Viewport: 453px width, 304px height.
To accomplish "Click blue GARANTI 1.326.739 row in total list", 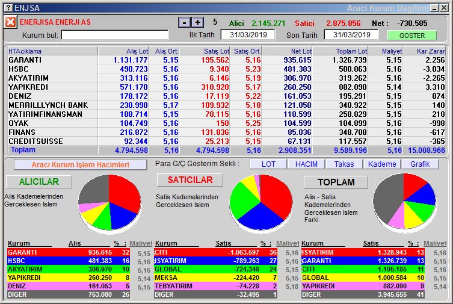I will (363, 261).
